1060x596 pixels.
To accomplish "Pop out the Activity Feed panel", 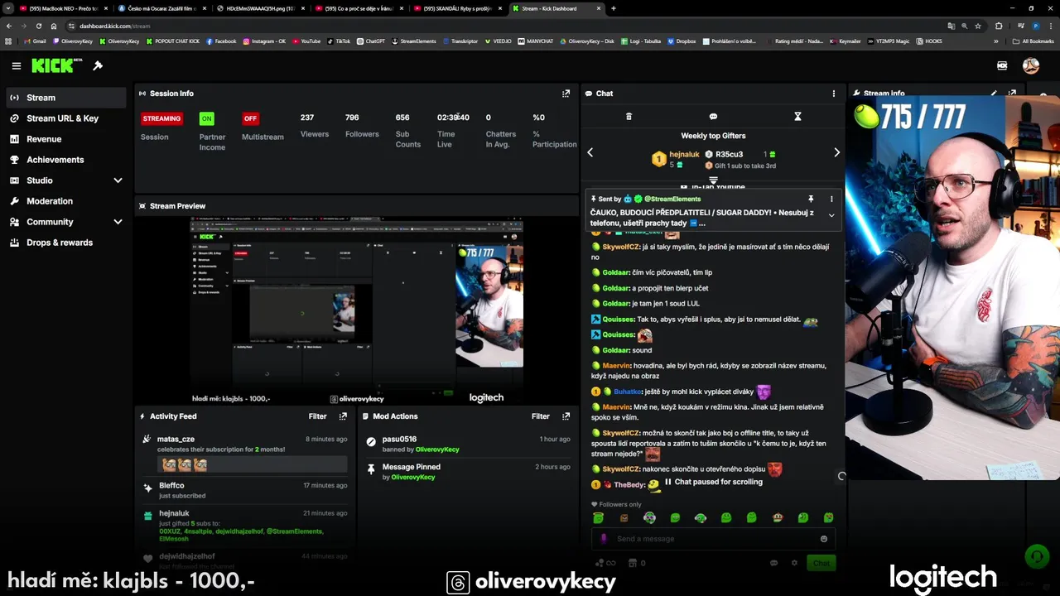I will (x=343, y=416).
